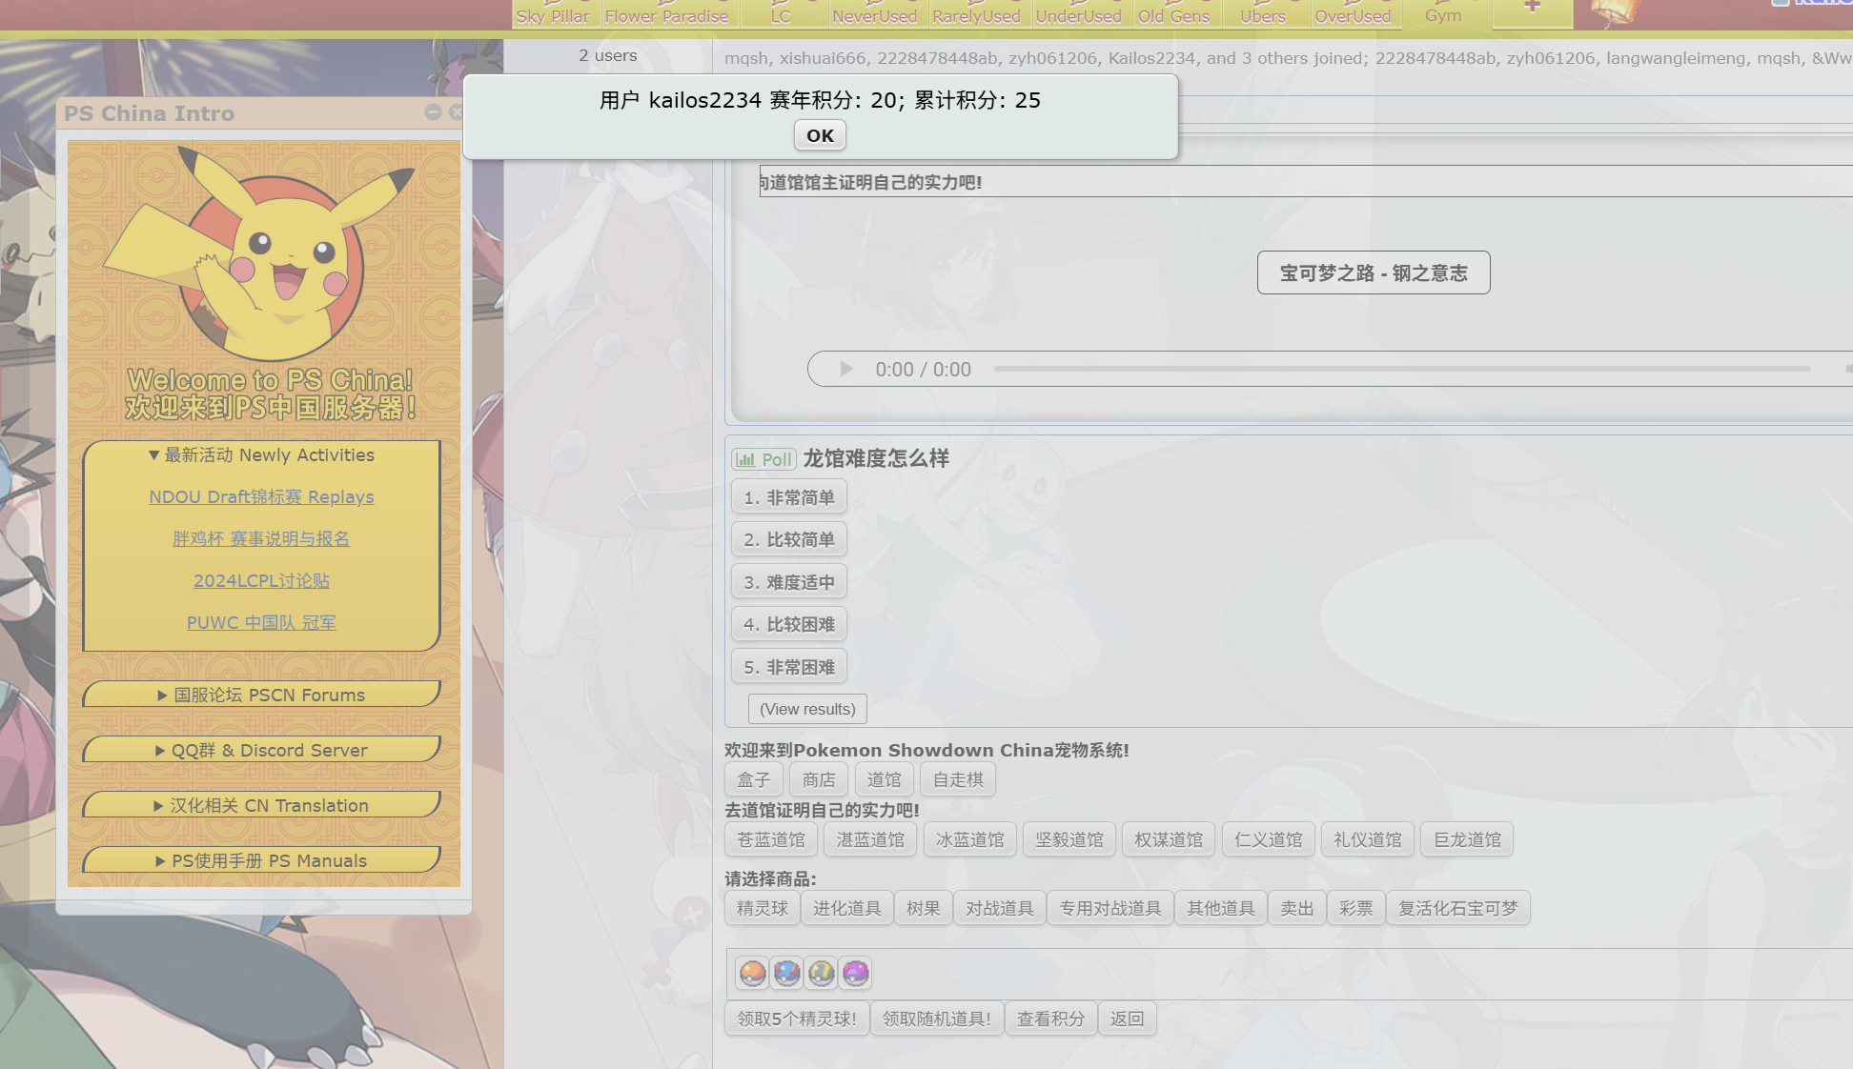Image resolution: width=1853 pixels, height=1069 pixels.
Task: Vote poll option 3 难度适中
Action: click(x=788, y=582)
